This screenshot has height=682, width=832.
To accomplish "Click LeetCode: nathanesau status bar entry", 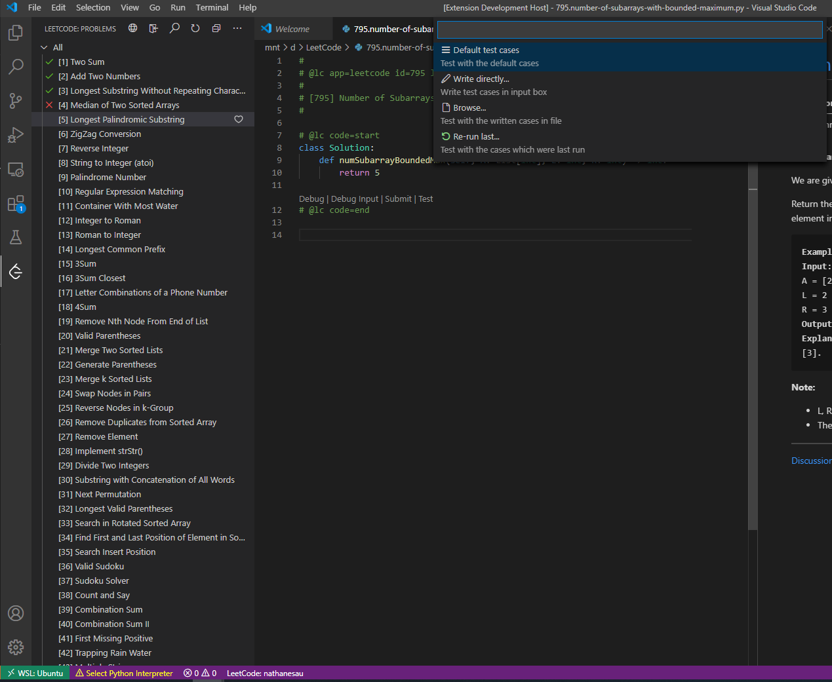I will pyautogui.click(x=265, y=673).
